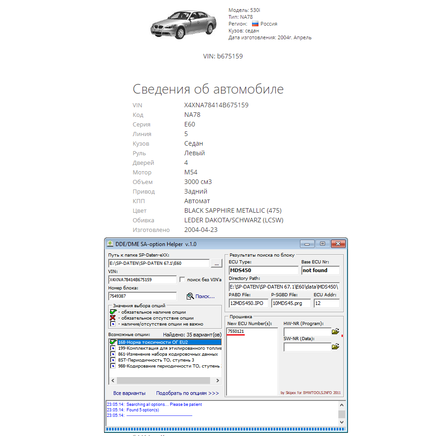Click green checkmark icon on option 168

(x=113, y=342)
